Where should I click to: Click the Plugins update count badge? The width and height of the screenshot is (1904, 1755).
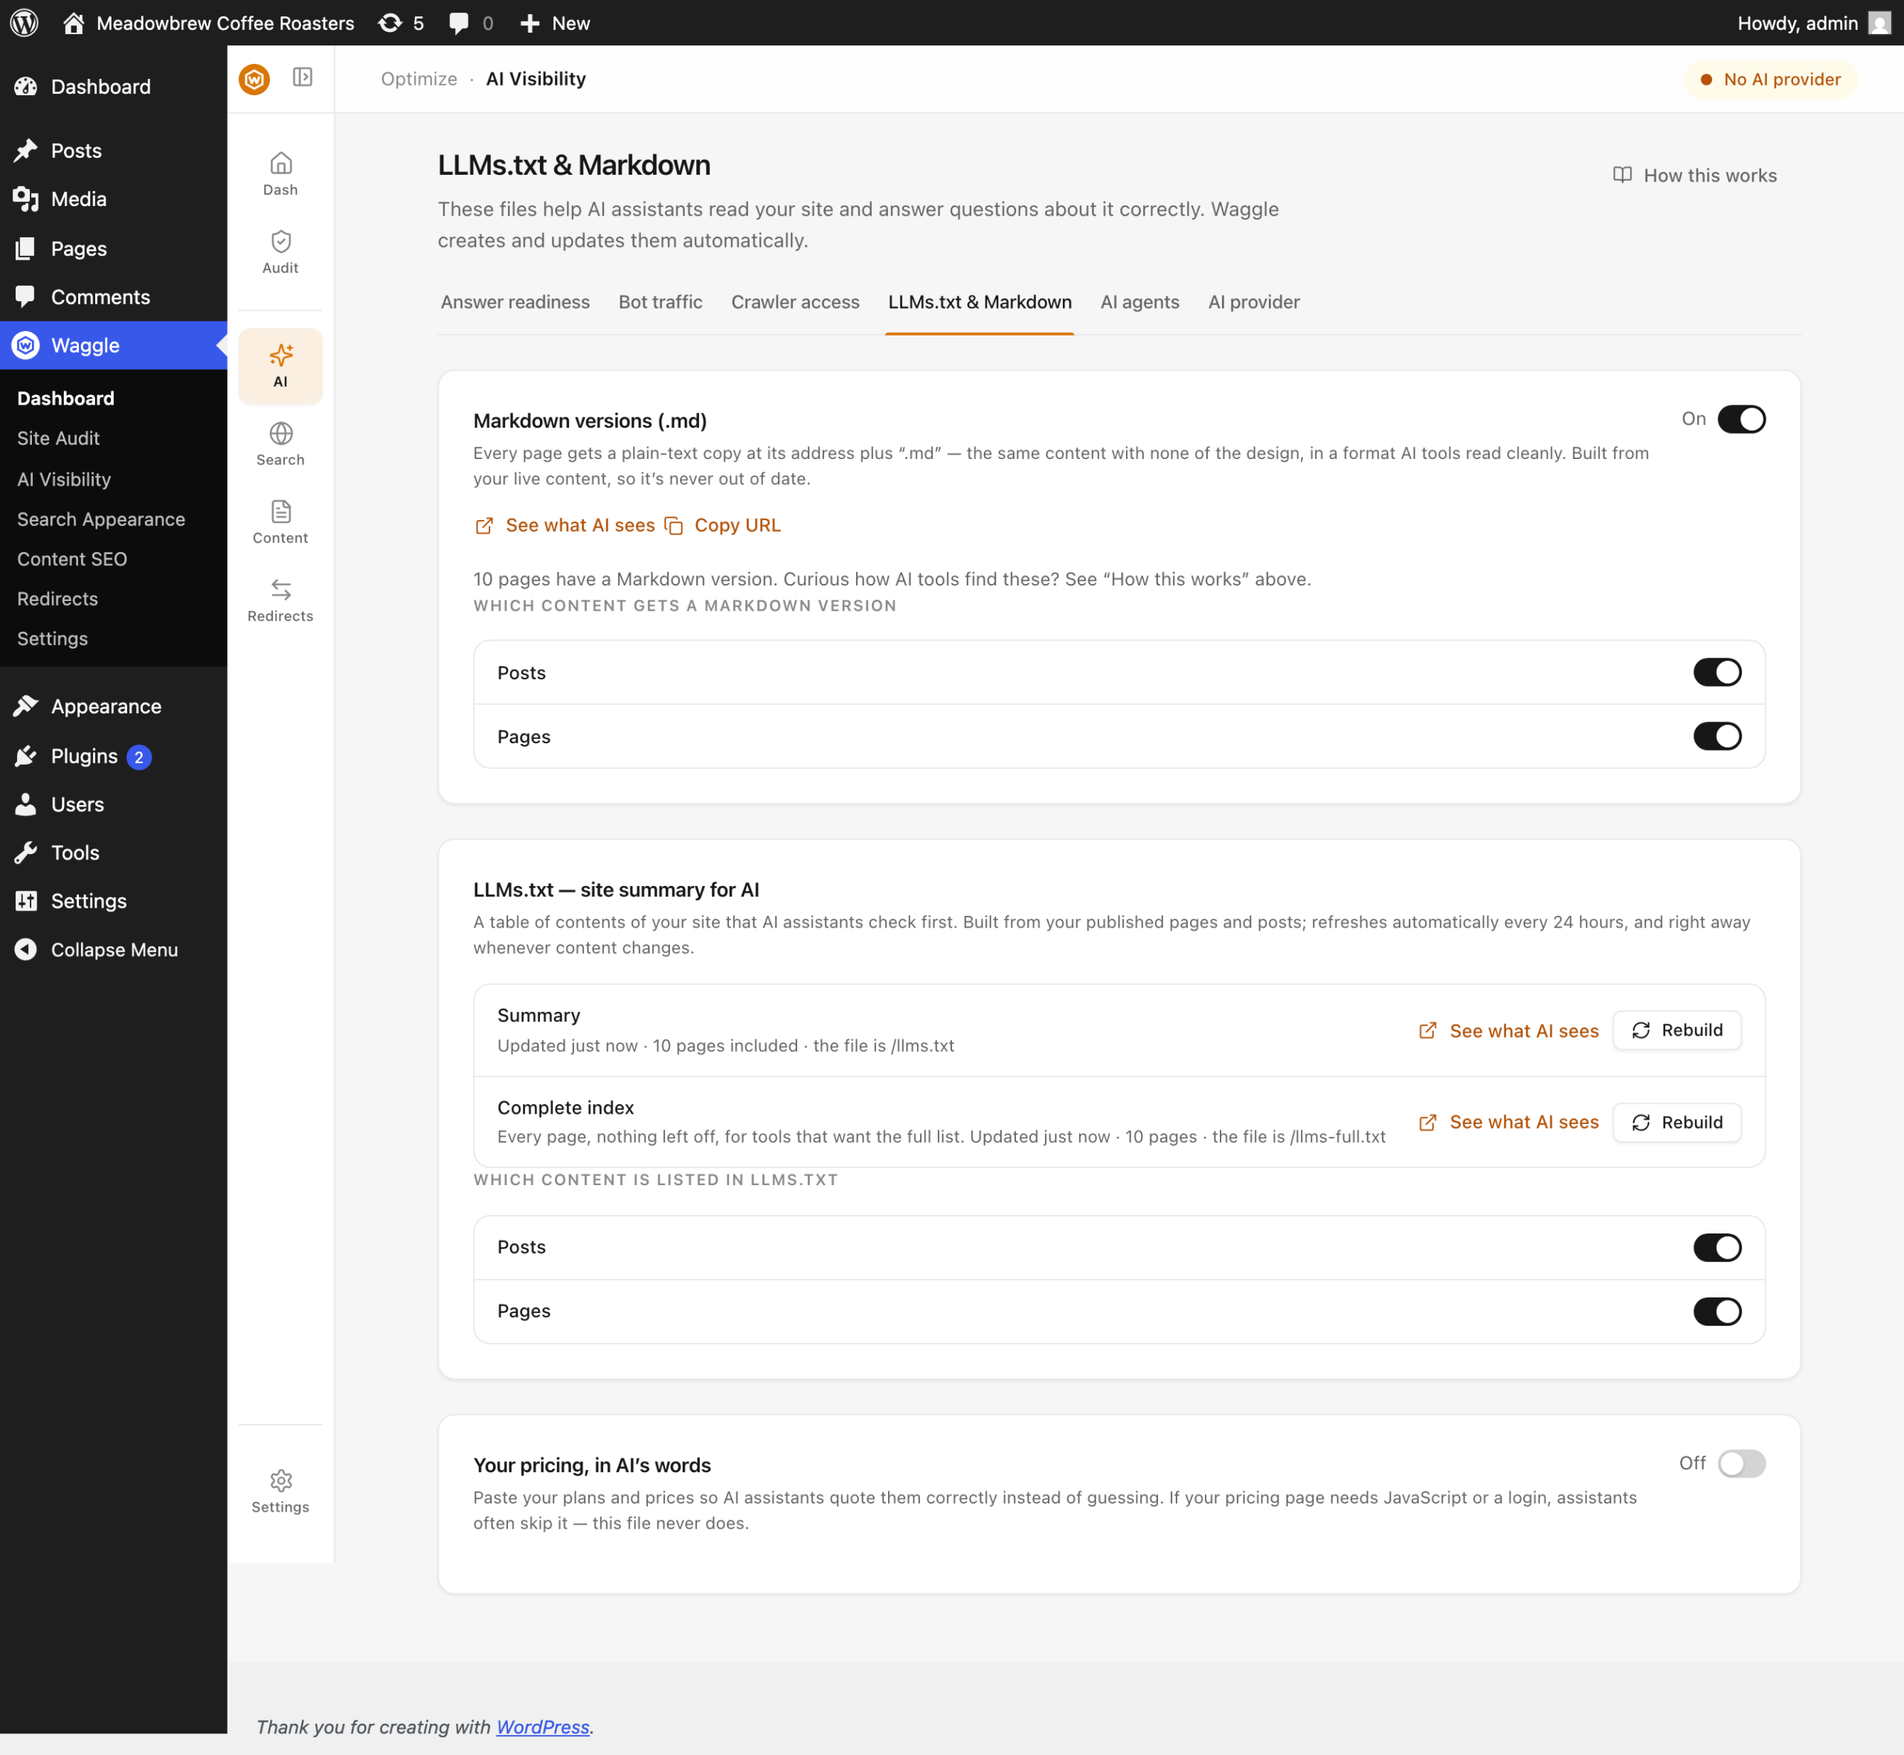(x=138, y=757)
